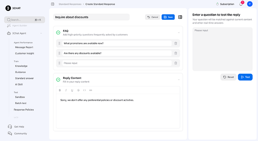The image size is (258, 141).
Task: Grab the drag handle of 'What promotions' row
Action: (x=59, y=43)
